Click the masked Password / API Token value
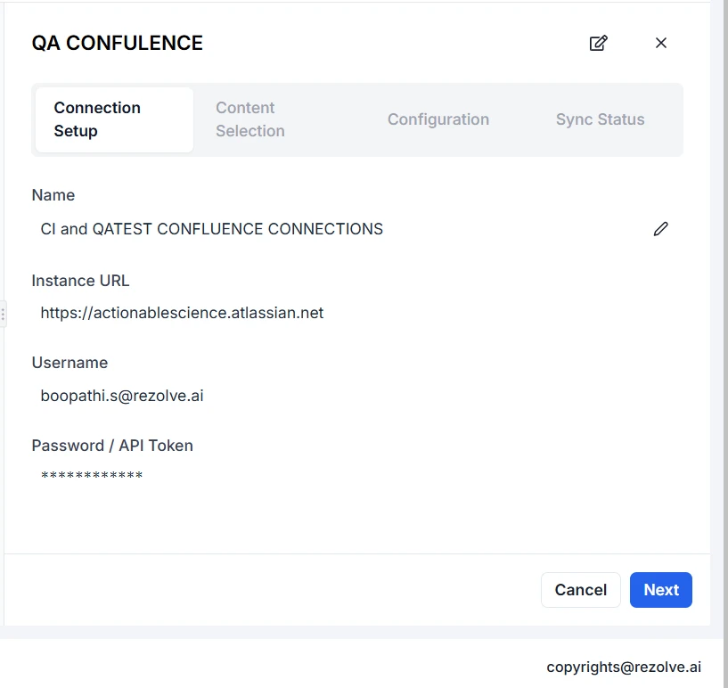 (x=92, y=477)
